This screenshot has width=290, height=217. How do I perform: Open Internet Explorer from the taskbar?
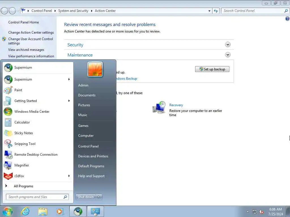[25, 211]
